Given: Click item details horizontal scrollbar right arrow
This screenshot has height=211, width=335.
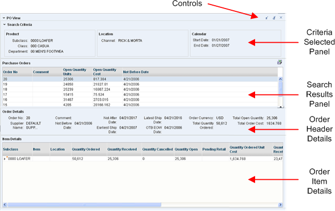Looking at the screenshot, I should pos(281,205).
